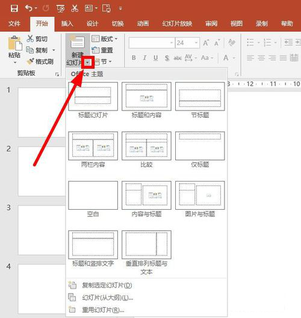The width and height of the screenshot is (301, 318).
Task: Click 复制选定幻灯片(D) menu item
Action: 146,285
